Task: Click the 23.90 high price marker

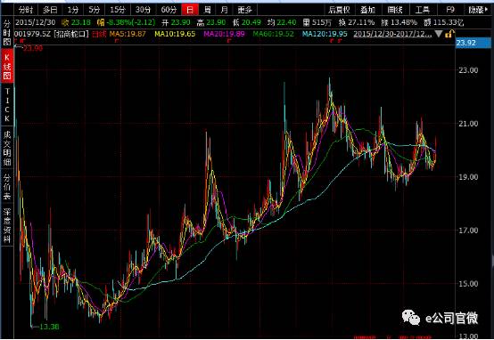Action: [x=33, y=48]
